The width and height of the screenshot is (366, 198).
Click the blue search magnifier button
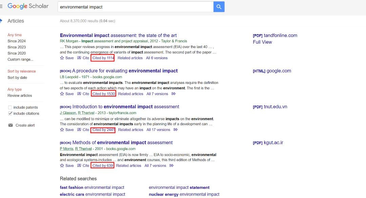point(219,7)
